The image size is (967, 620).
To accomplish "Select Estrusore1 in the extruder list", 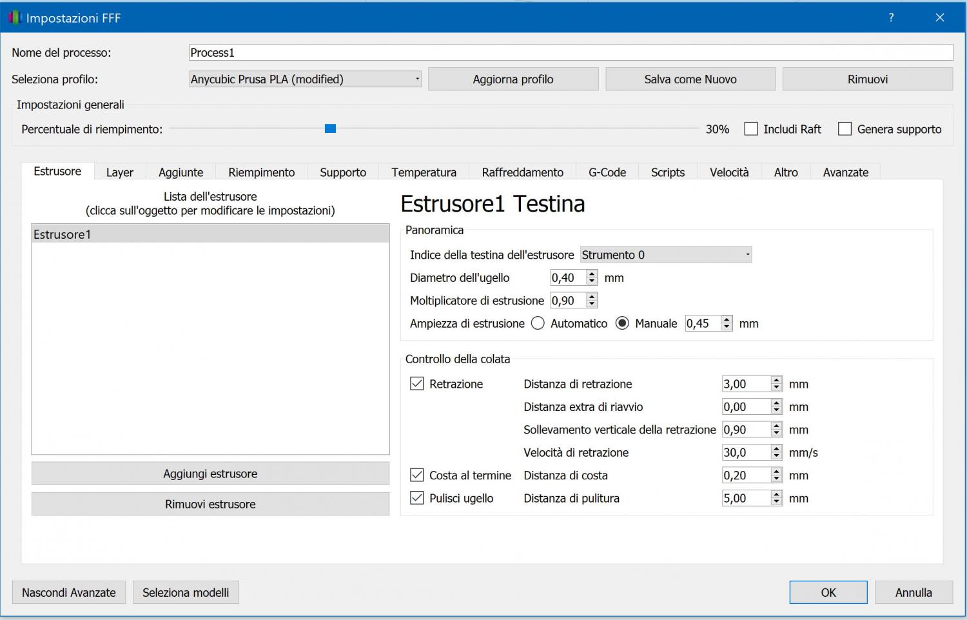I will coord(210,234).
